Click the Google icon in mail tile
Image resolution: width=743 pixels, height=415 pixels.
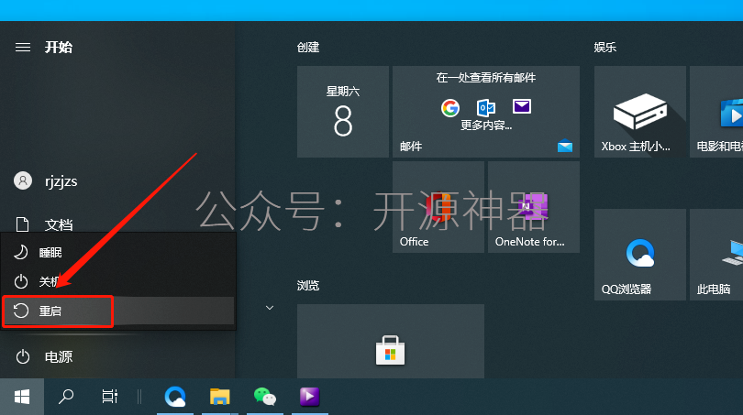(450, 108)
